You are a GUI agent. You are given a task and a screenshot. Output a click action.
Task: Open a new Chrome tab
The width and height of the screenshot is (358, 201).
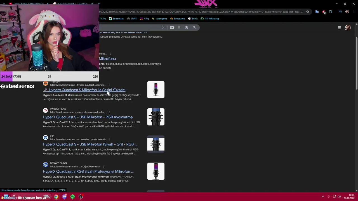click(99, 4)
